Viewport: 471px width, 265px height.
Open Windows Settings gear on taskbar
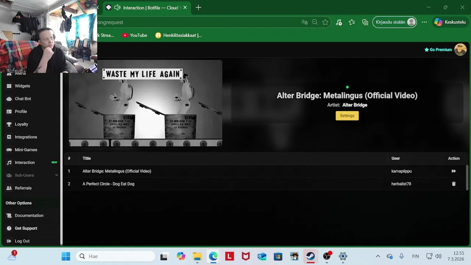343,256
